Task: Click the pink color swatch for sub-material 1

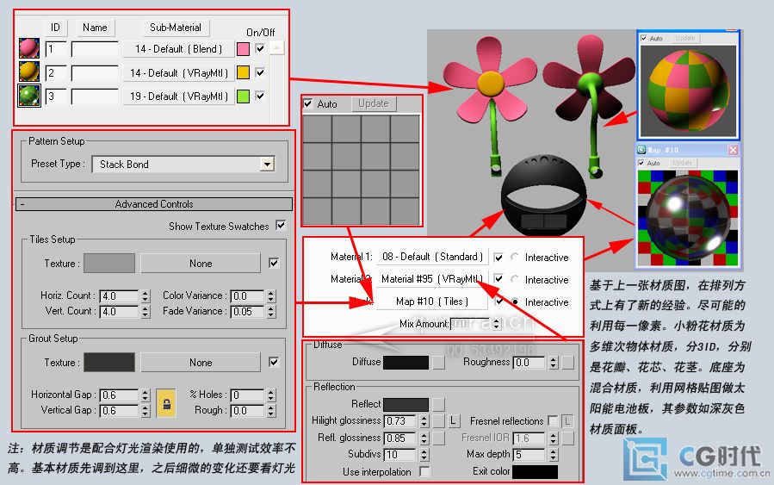Action: (x=243, y=49)
